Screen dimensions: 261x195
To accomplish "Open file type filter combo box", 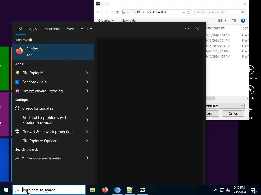I will click(225, 106).
